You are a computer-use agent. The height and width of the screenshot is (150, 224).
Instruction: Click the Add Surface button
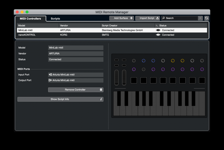[x=122, y=18]
